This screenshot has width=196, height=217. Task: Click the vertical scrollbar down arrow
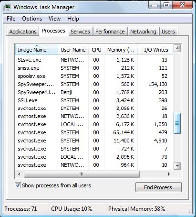pyautogui.click(x=177, y=166)
